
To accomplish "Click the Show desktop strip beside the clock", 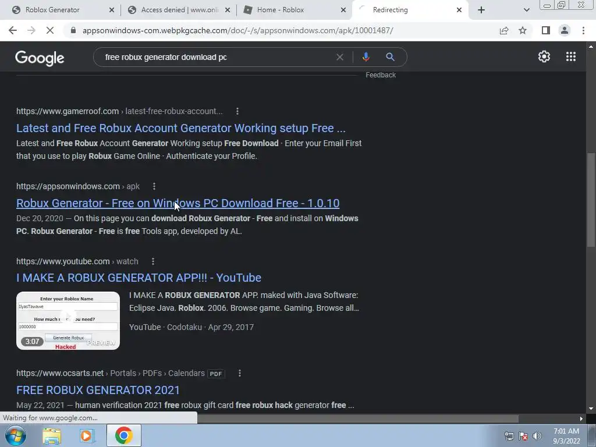I will (x=592, y=435).
